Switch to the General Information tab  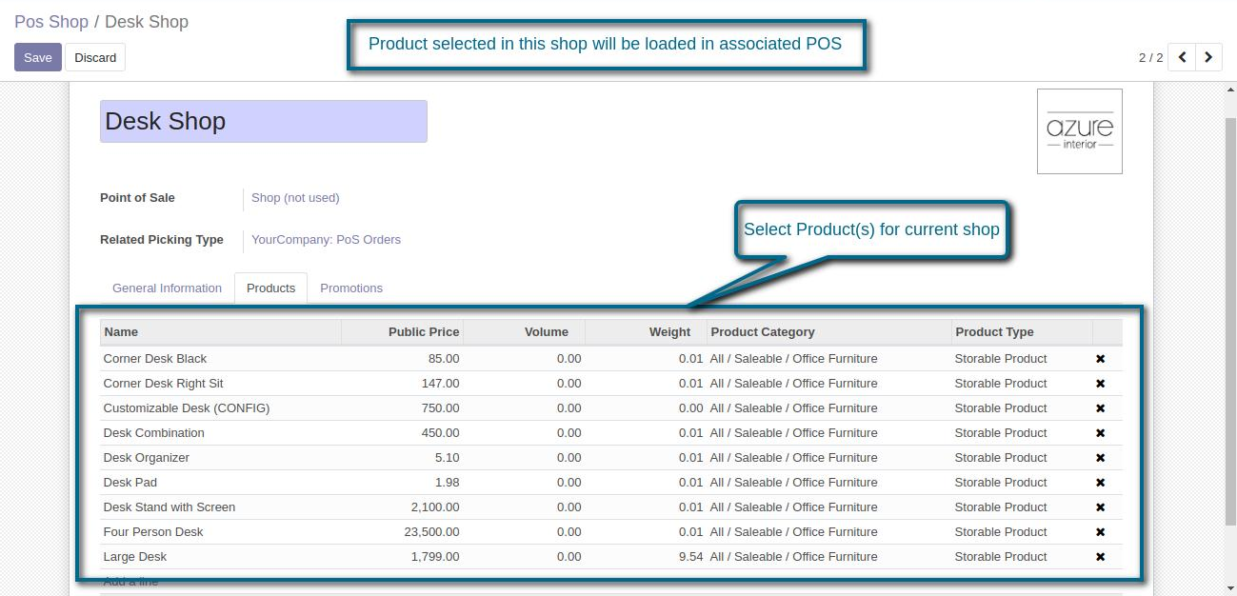[x=167, y=288]
